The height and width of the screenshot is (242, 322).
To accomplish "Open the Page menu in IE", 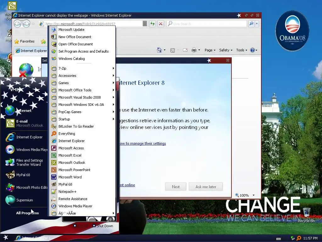I will (210, 50).
